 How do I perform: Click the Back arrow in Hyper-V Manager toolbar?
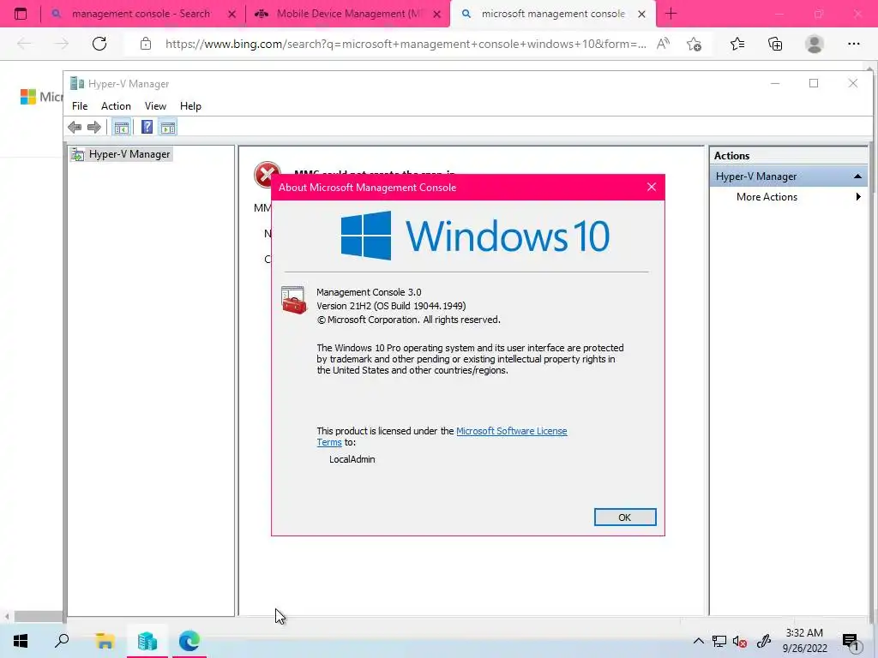click(75, 128)
